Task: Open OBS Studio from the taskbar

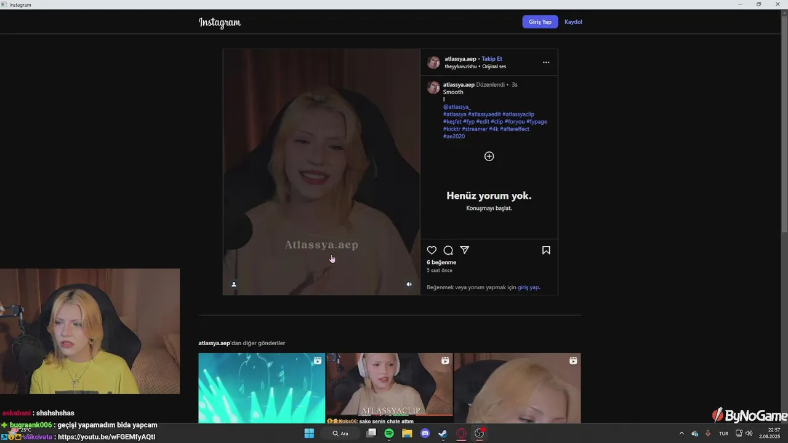Action: tap(479, 434)
